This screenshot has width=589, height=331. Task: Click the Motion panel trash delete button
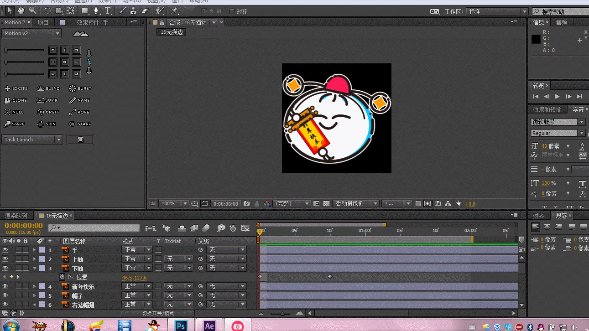coord(80,140)
